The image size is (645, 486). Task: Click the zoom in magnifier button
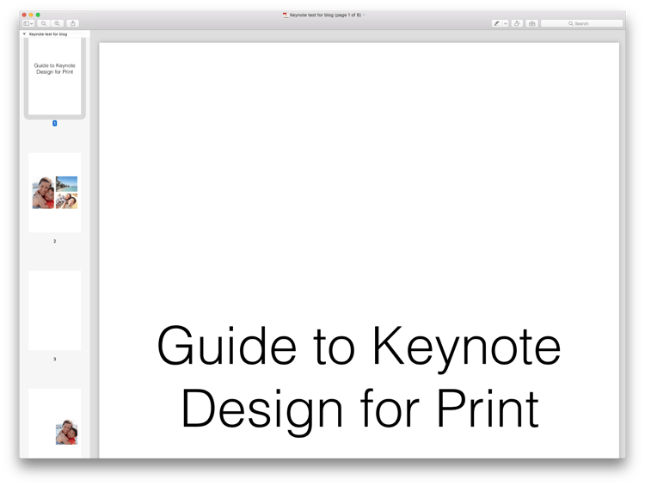tap(57, 23)
